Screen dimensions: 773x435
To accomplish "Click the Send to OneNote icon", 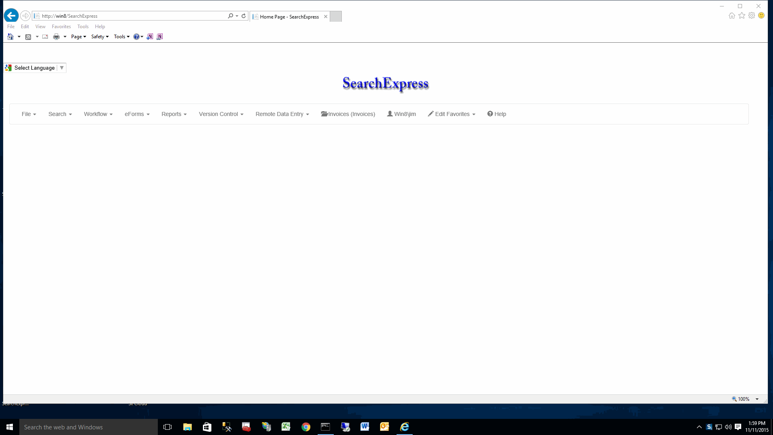I will coord(150,37).
